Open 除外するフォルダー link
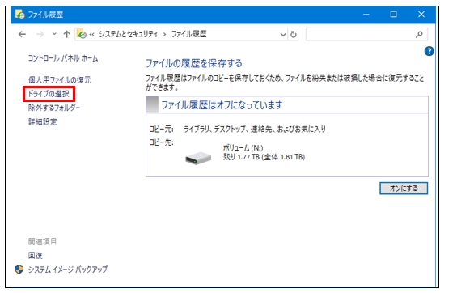 54,108
